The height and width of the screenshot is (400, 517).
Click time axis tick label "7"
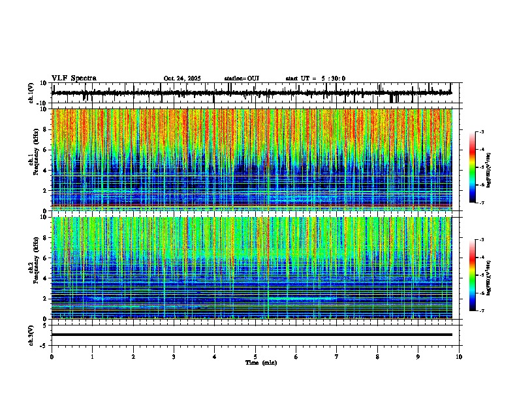(x=337, y=357)
